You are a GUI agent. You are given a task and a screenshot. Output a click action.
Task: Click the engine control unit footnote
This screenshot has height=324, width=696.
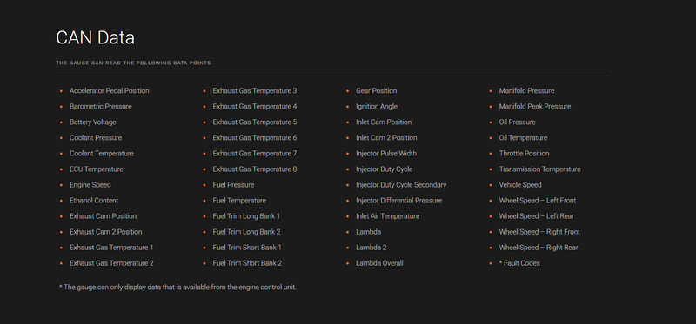tap(177, 288)
